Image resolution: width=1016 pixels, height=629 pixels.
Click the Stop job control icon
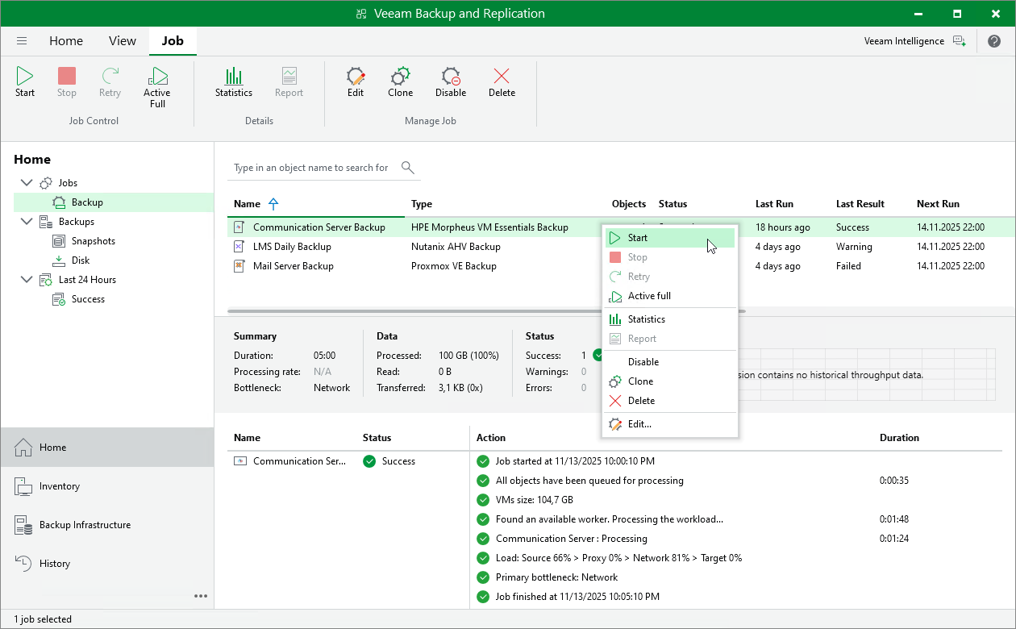point(66,81)
